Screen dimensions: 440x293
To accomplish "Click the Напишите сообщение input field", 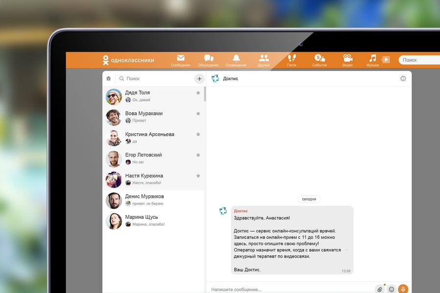I will click(x=288, y=289).
